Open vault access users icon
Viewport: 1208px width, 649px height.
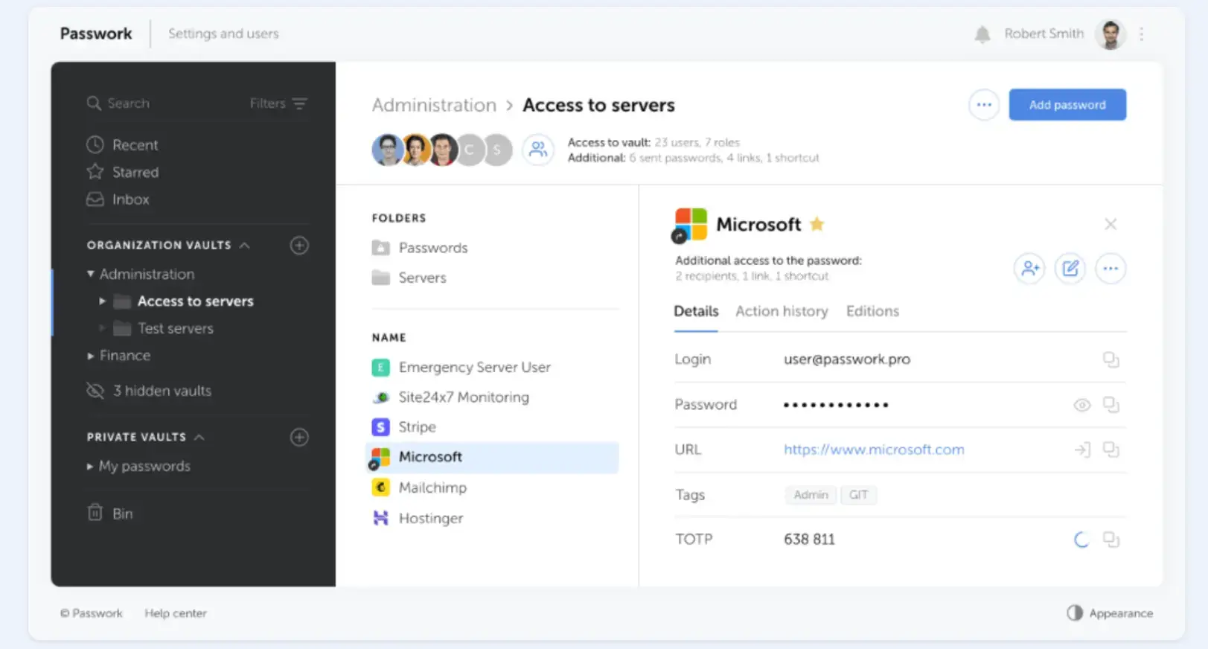tap(537, 150)
